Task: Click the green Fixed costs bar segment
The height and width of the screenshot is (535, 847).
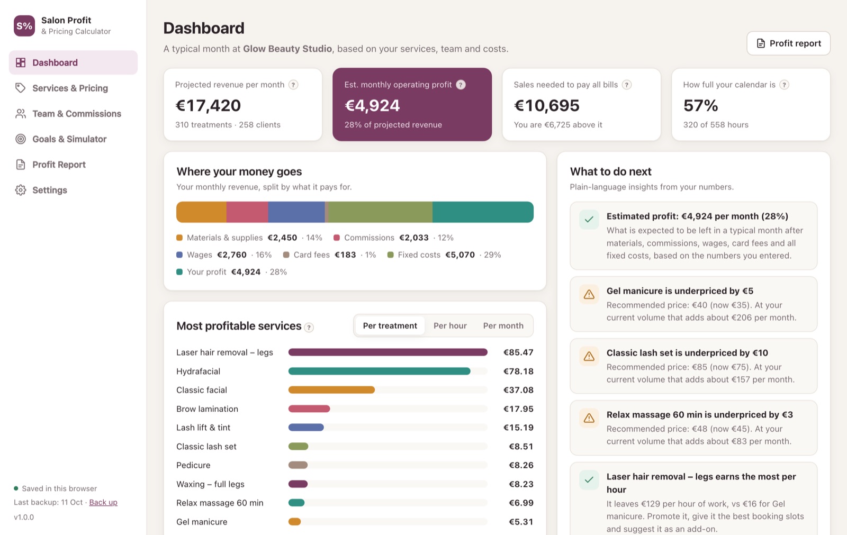Action: [381, 212]
